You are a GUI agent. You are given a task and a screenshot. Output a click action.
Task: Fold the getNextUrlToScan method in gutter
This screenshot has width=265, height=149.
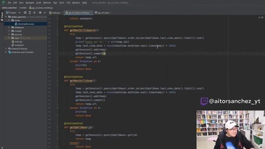pyautogui.click(x=58, y=81)
